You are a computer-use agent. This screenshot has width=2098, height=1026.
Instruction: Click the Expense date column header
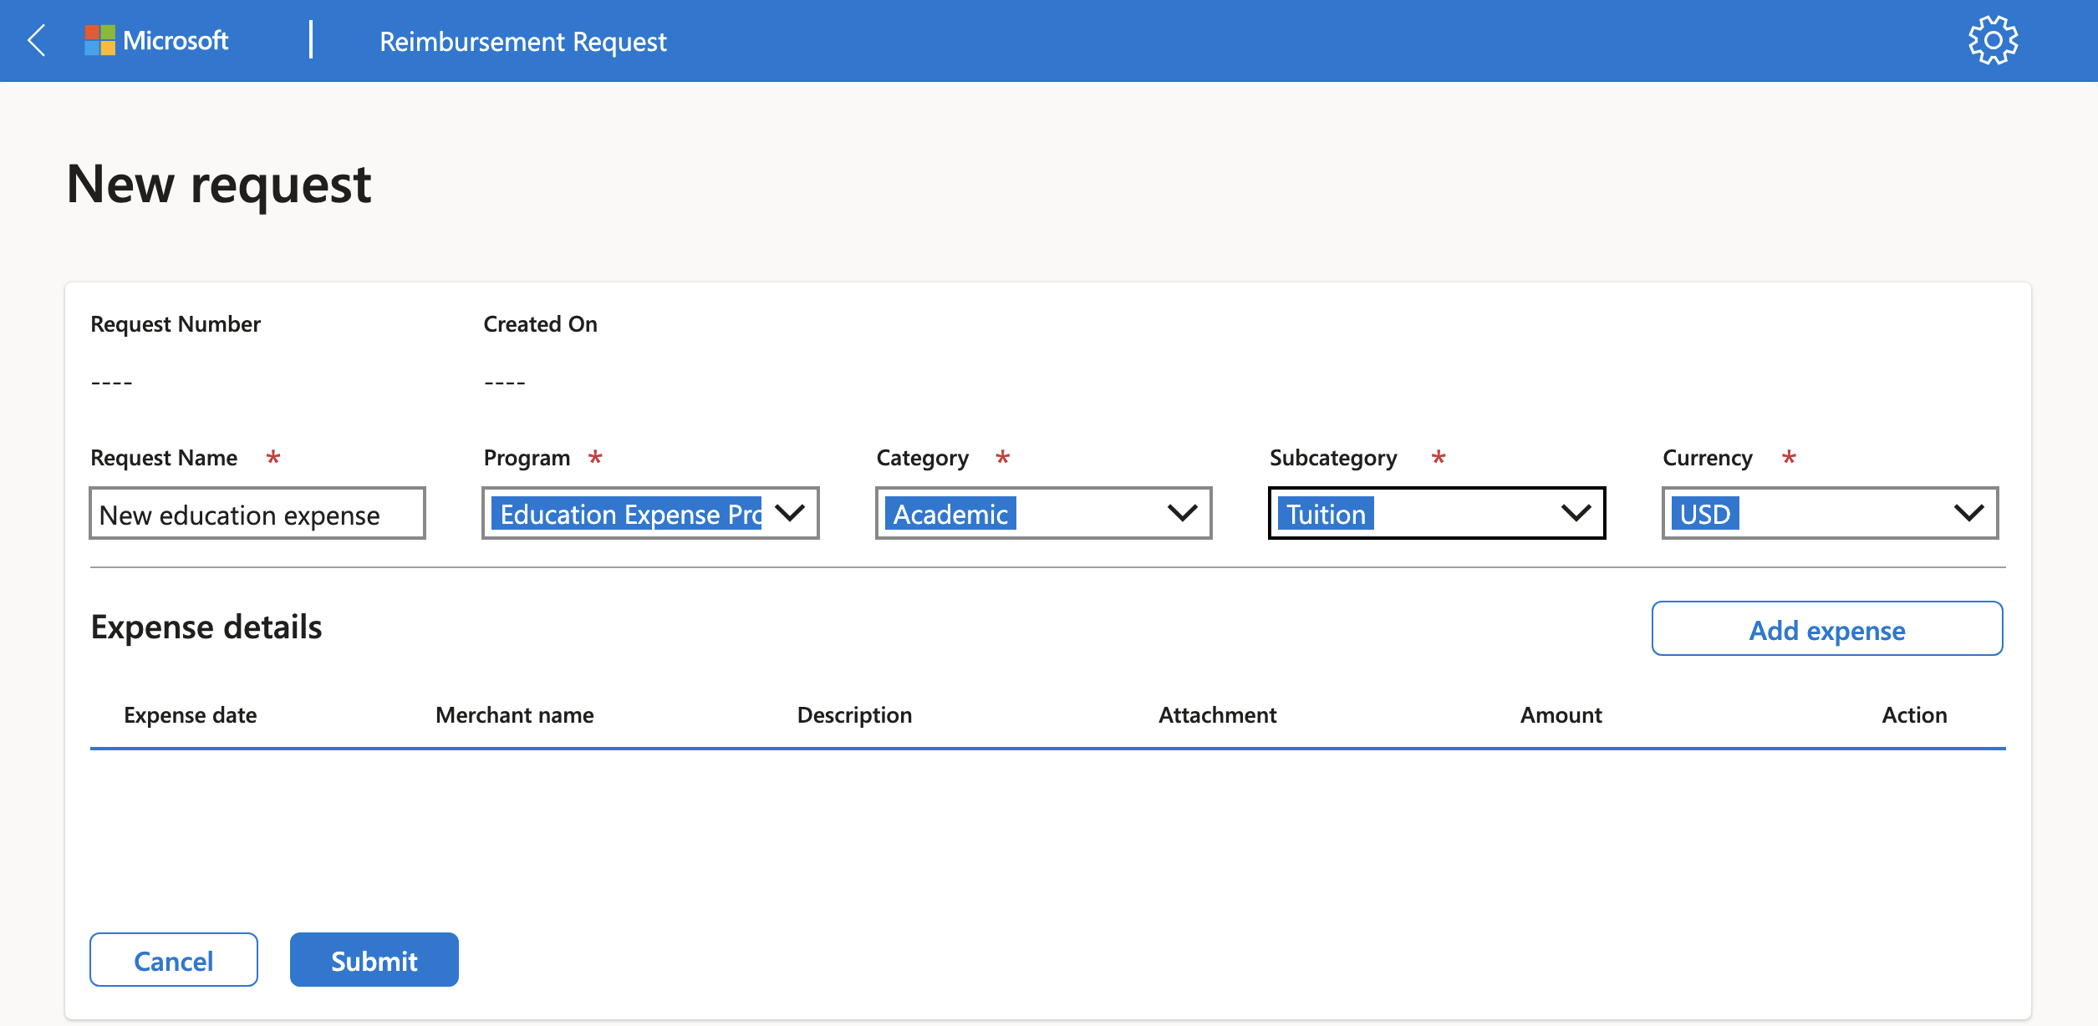[x=191, y=714]
